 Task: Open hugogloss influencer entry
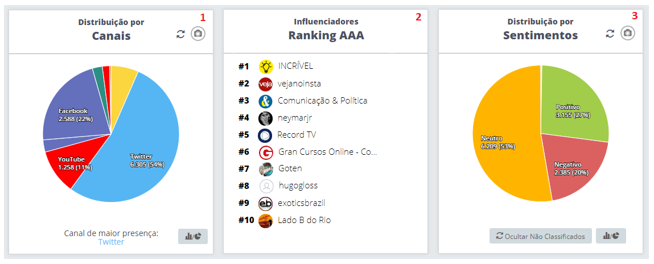click(298, 186)
